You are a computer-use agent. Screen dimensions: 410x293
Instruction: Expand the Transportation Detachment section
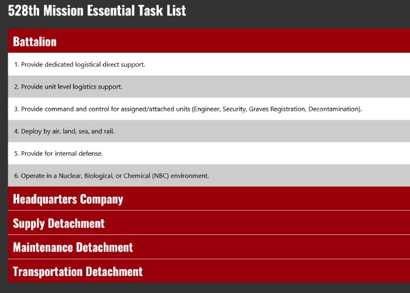[78, 272]
